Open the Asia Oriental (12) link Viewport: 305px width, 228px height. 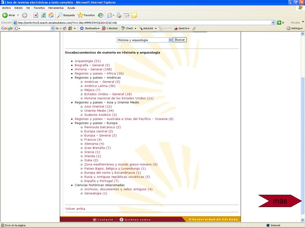(x=98, y=107)
